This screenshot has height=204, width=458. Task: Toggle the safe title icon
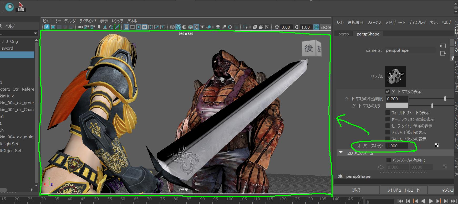pyautogui.click(x=162, y=27)
